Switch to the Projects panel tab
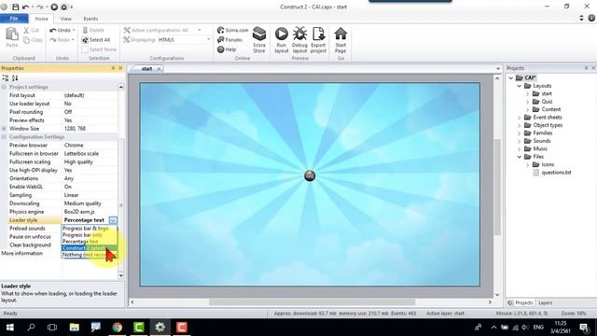597x336 pixels. [521, 302]
